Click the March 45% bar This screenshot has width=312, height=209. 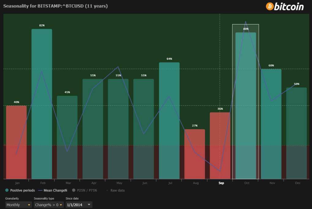pyautogui.click(x=67, y=137)
